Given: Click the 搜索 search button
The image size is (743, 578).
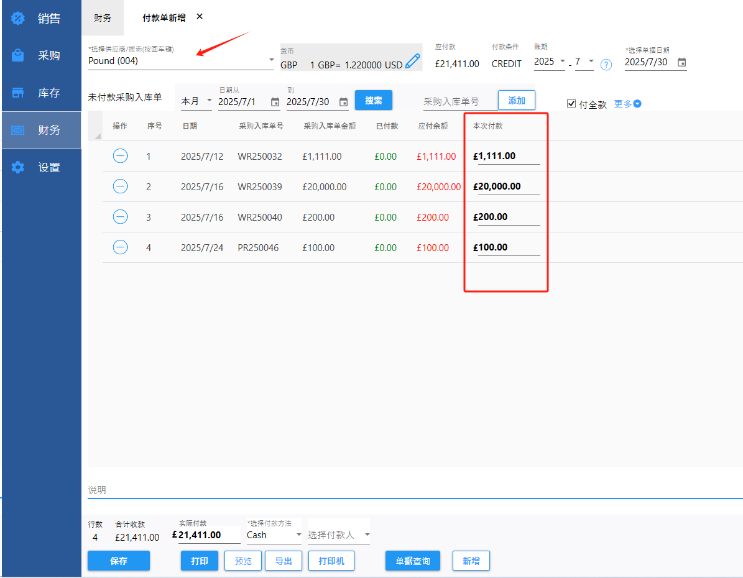Looking at the screenshot, I should [x=373, y=101].
